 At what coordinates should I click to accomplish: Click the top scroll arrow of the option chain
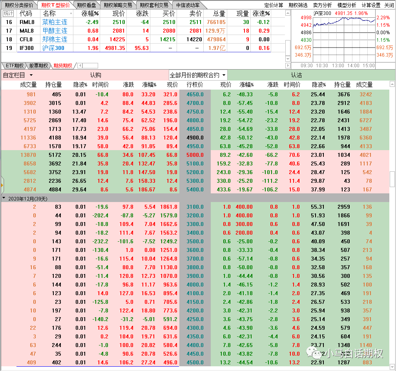click(392, 84)
